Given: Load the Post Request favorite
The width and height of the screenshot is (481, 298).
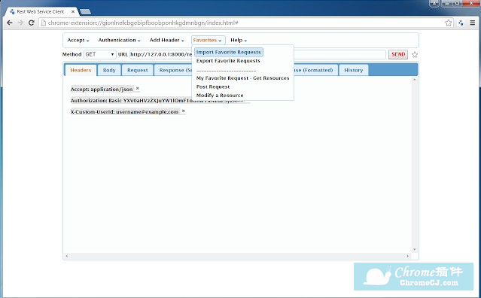Looking at the screenshot, I should point(213,87).
